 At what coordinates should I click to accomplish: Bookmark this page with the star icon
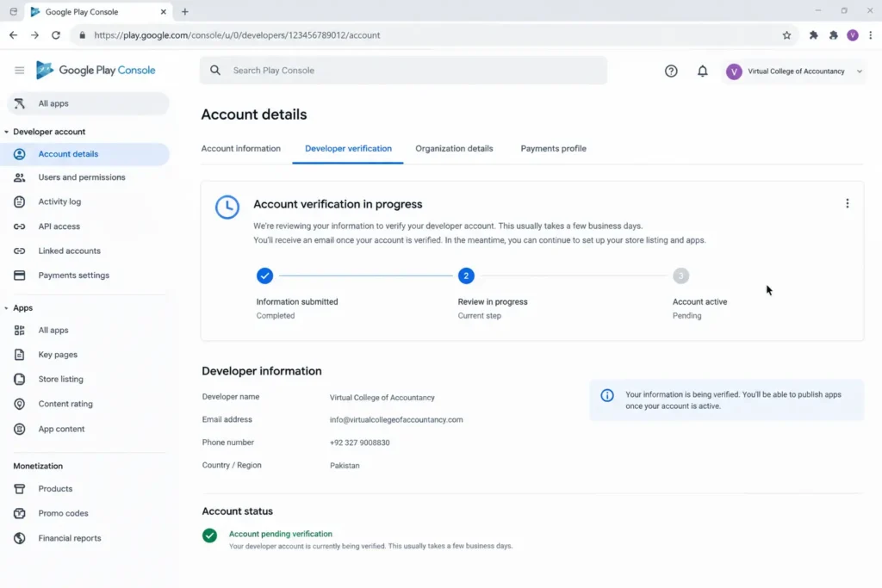(786, 35)
